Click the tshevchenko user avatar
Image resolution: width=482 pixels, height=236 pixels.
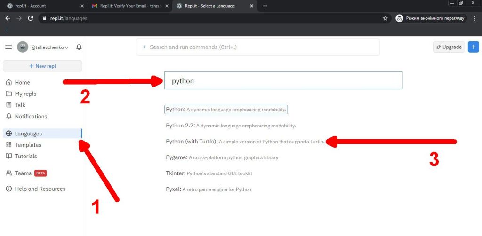[x=23, y=47]
